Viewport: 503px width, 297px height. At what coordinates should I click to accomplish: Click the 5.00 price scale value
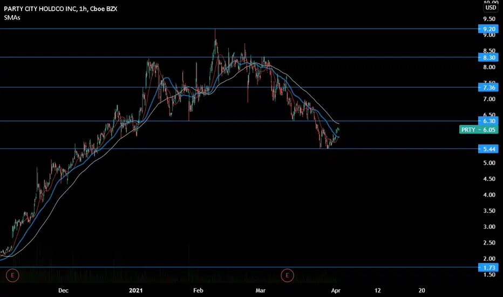489,163
